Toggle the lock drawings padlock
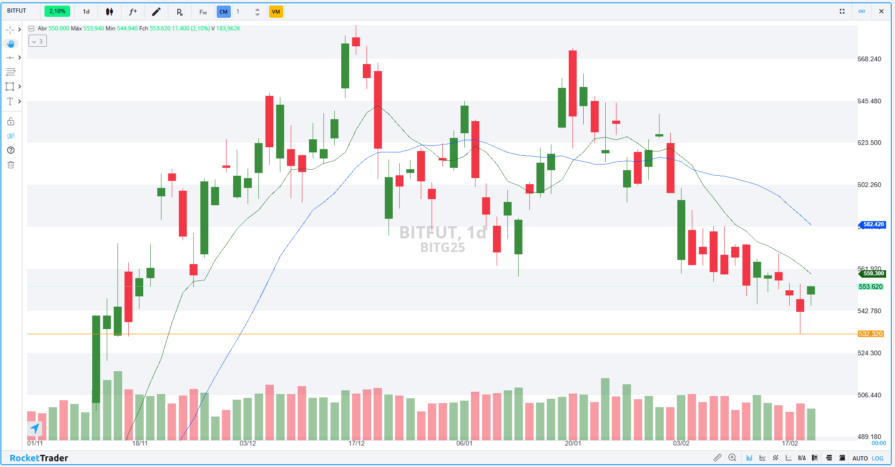The image size is (895, 467). pyautogui.click(x=11, y=122)
